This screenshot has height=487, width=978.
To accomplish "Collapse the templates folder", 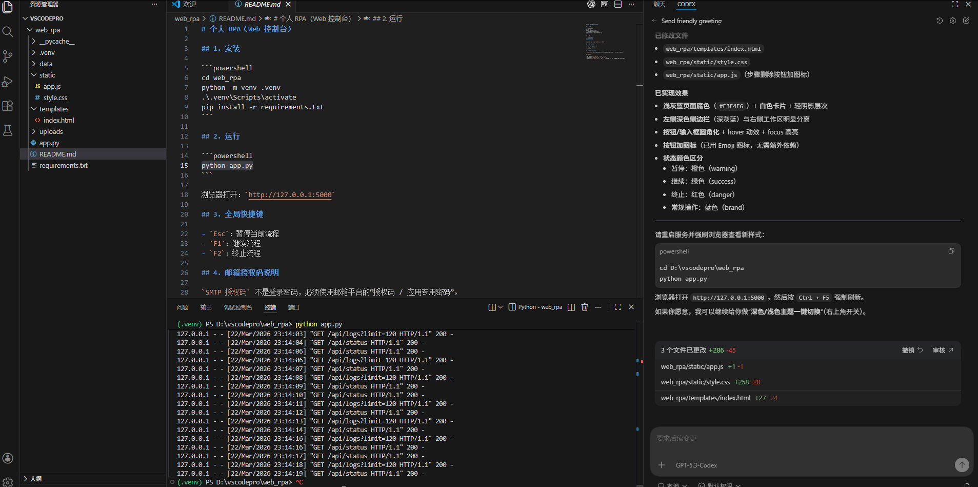I will coord(34,109).
